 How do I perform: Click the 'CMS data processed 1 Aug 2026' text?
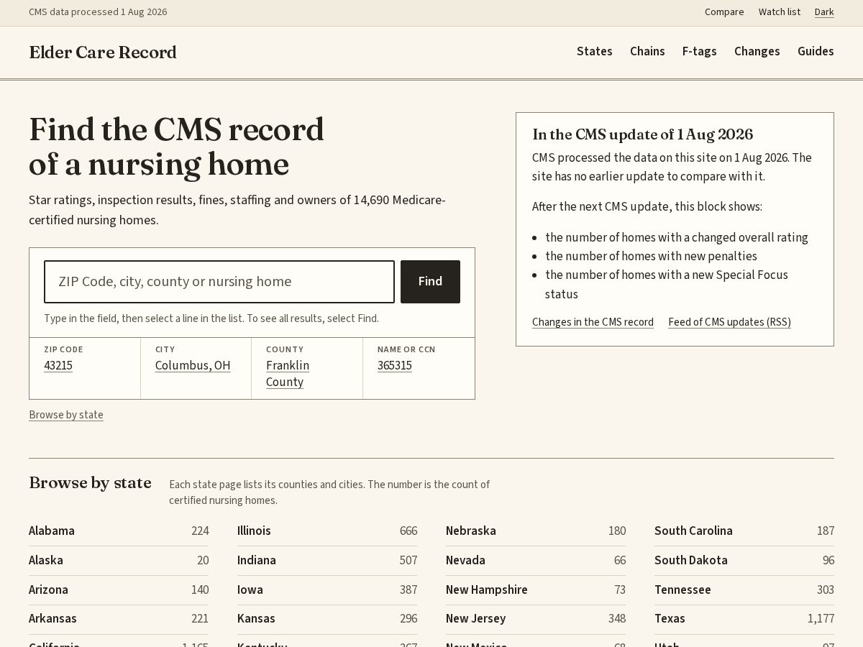[98, 12]
